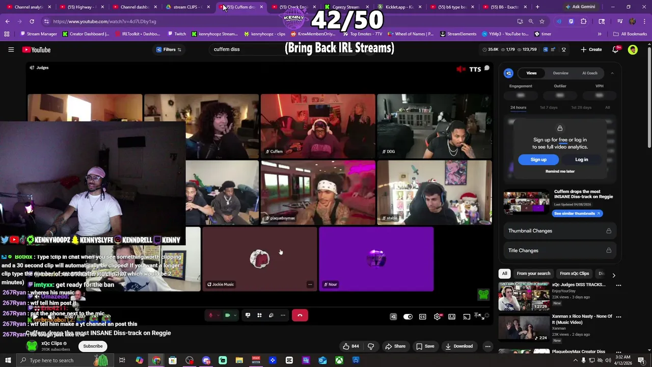The height and width of the screenshot is (367, 652).
Task: Open options menu for 'xQc Judges DISS TRACKS'
Action: [x=618, y=285]
